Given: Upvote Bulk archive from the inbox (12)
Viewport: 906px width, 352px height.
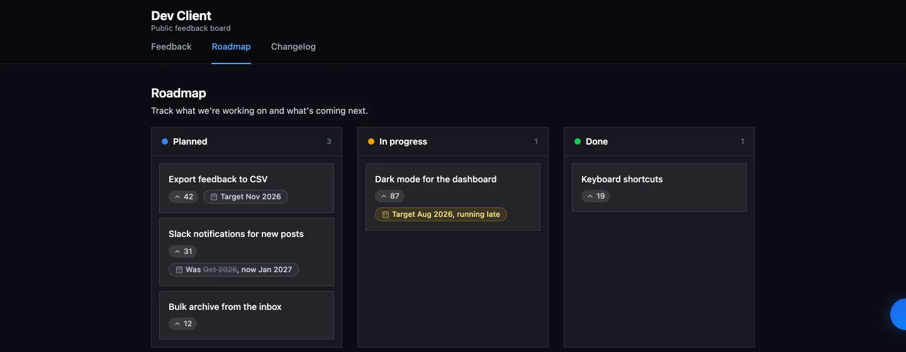Looking at the screenshot, I should (x=182, y=324).
